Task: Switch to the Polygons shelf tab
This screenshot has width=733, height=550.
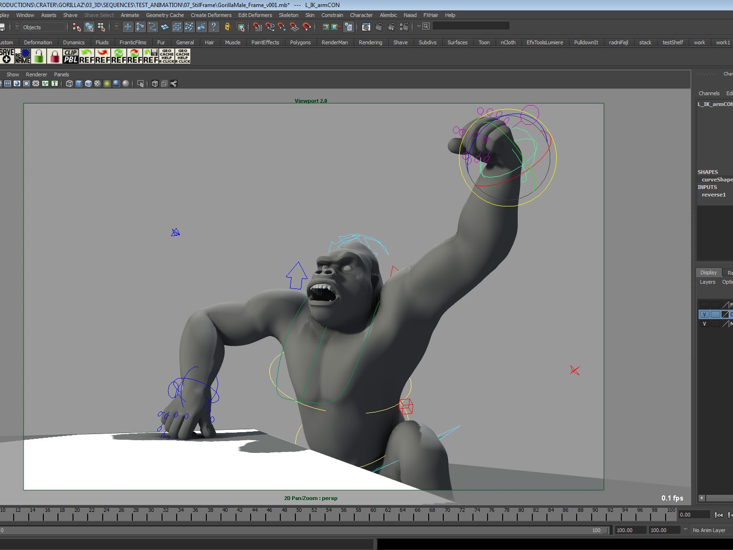Action: (x=300, y=42)
